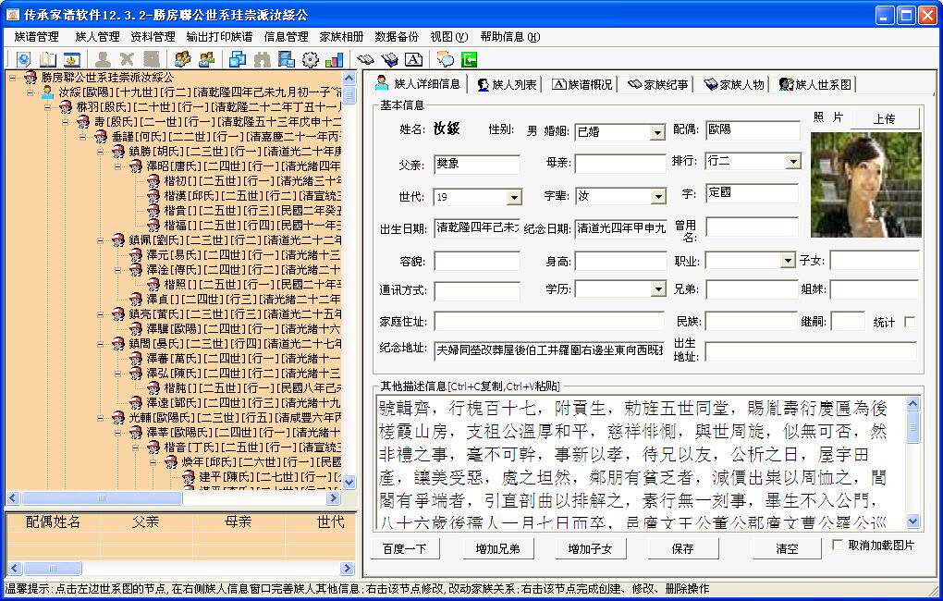Open the 婚姻 dropdown showing 已婚

coord(658,132)
